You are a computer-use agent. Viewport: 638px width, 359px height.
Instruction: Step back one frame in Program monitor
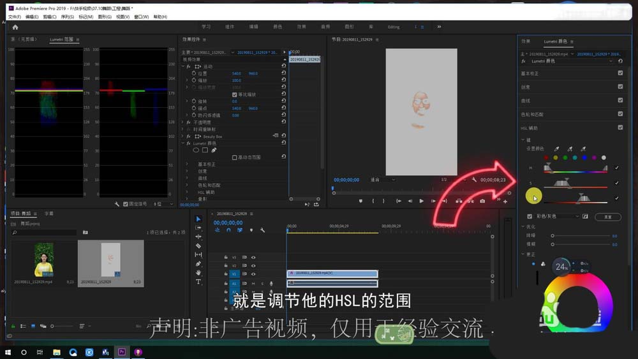pos(410,201)
